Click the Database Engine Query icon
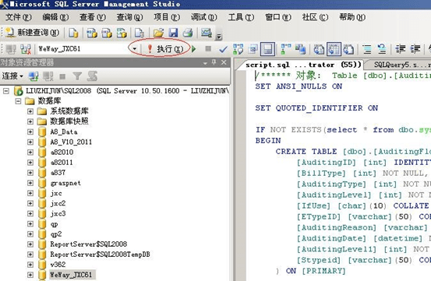This screenshot has width=431, height=281. [x=73, y=33]
